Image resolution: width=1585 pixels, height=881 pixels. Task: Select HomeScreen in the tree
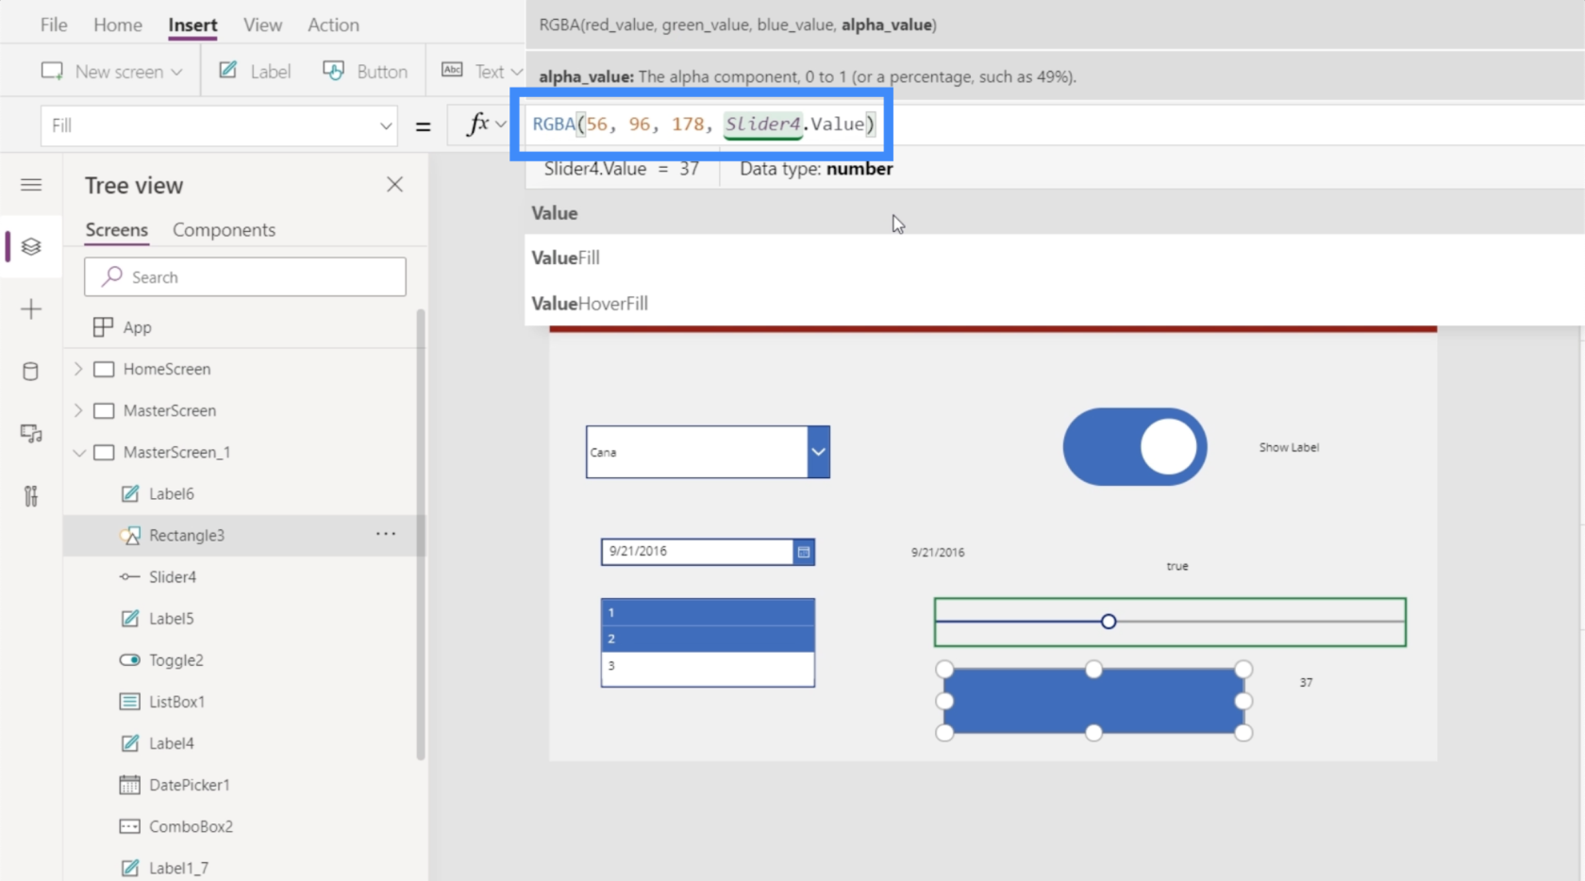coord(167,369)
